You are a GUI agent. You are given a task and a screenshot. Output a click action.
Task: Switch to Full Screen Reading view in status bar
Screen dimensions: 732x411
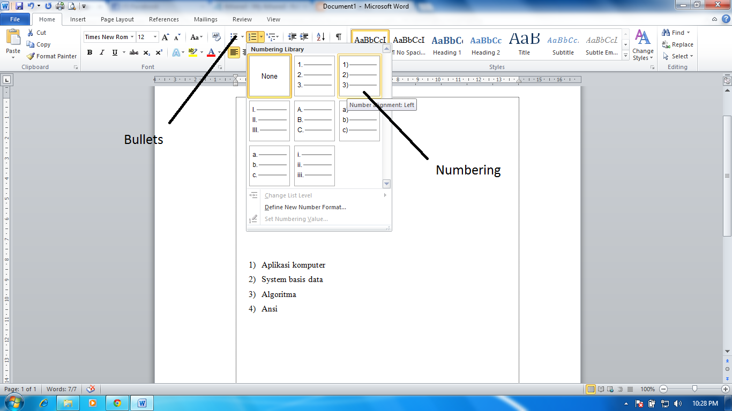tap(601, 389)
